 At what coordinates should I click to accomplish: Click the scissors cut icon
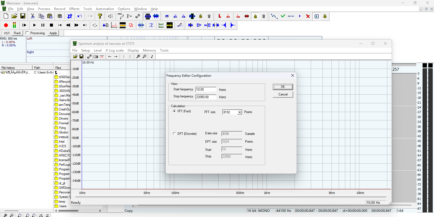pos(33,16)
